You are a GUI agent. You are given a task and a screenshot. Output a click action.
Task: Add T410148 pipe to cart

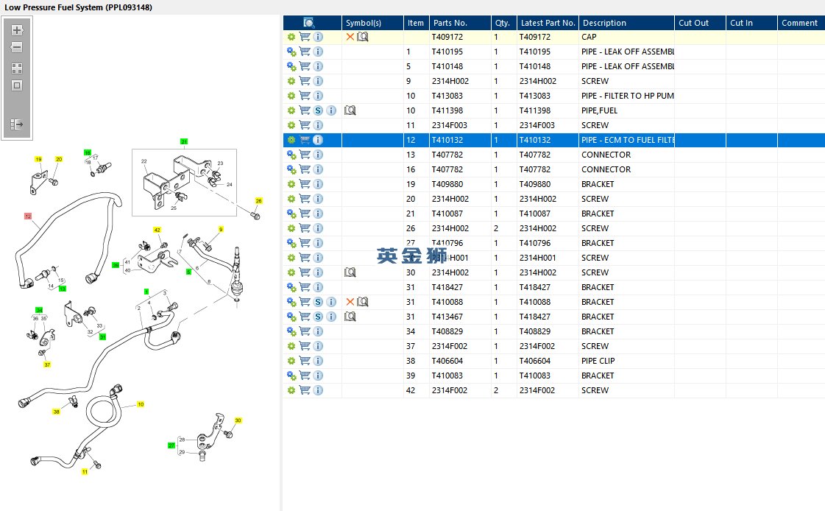click(x=304, y=66)
